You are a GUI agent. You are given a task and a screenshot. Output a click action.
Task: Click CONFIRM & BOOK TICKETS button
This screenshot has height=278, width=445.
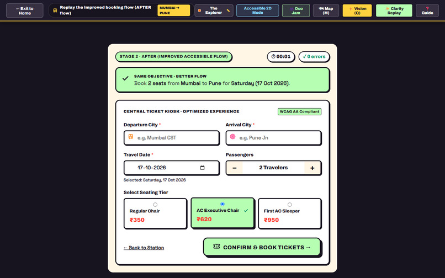262,247
